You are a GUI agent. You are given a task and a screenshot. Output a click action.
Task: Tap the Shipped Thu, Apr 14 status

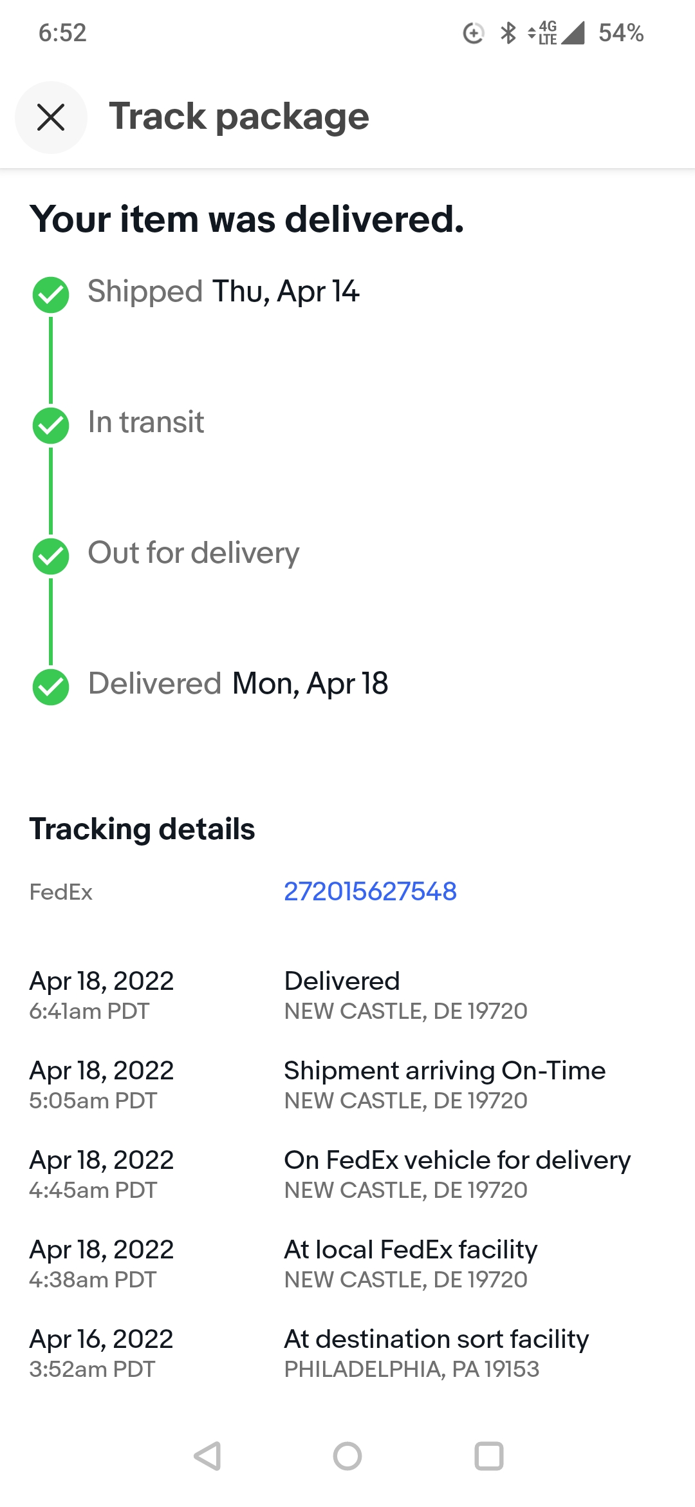point(223,291)
